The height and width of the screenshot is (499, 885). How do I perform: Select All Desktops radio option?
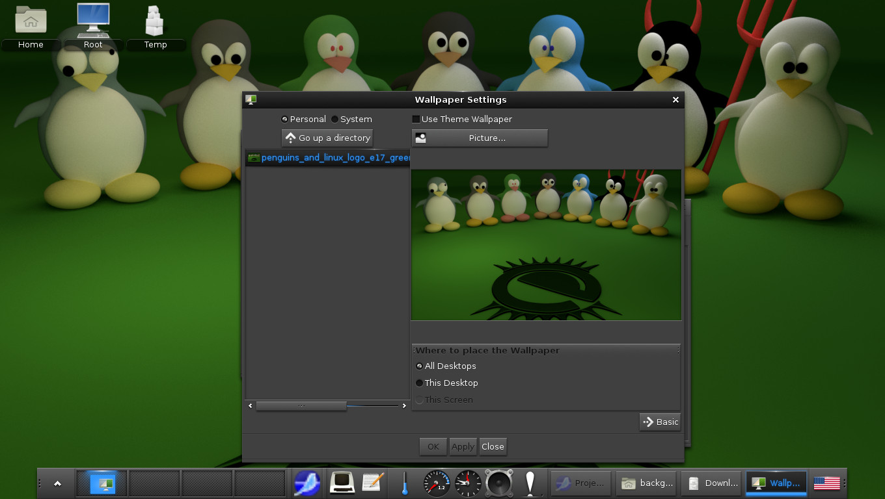(x=446, y=366)
